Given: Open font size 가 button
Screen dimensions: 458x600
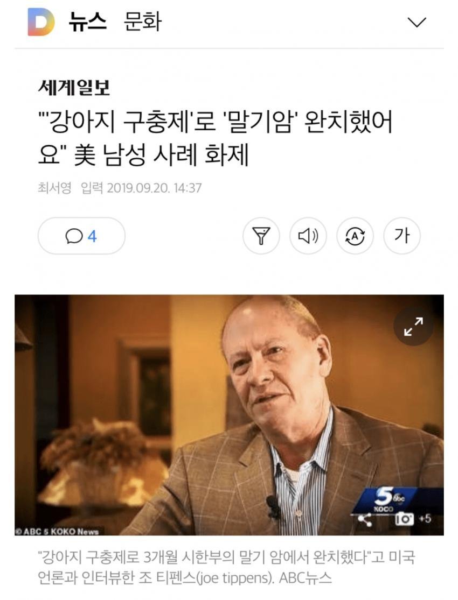Looking at the screenshot, I should (402, 236).
